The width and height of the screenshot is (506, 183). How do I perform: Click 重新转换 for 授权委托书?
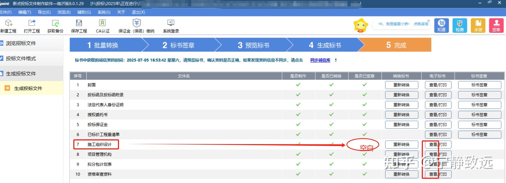[x=402, y=115]
